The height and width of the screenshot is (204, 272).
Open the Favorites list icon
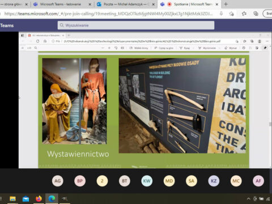coord(244,14)
